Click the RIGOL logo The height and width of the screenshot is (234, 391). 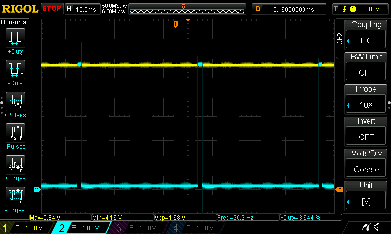point(20,9)
